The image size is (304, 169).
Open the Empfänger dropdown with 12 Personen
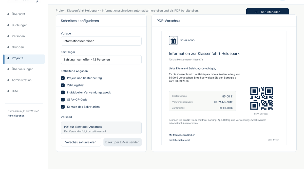101,60
